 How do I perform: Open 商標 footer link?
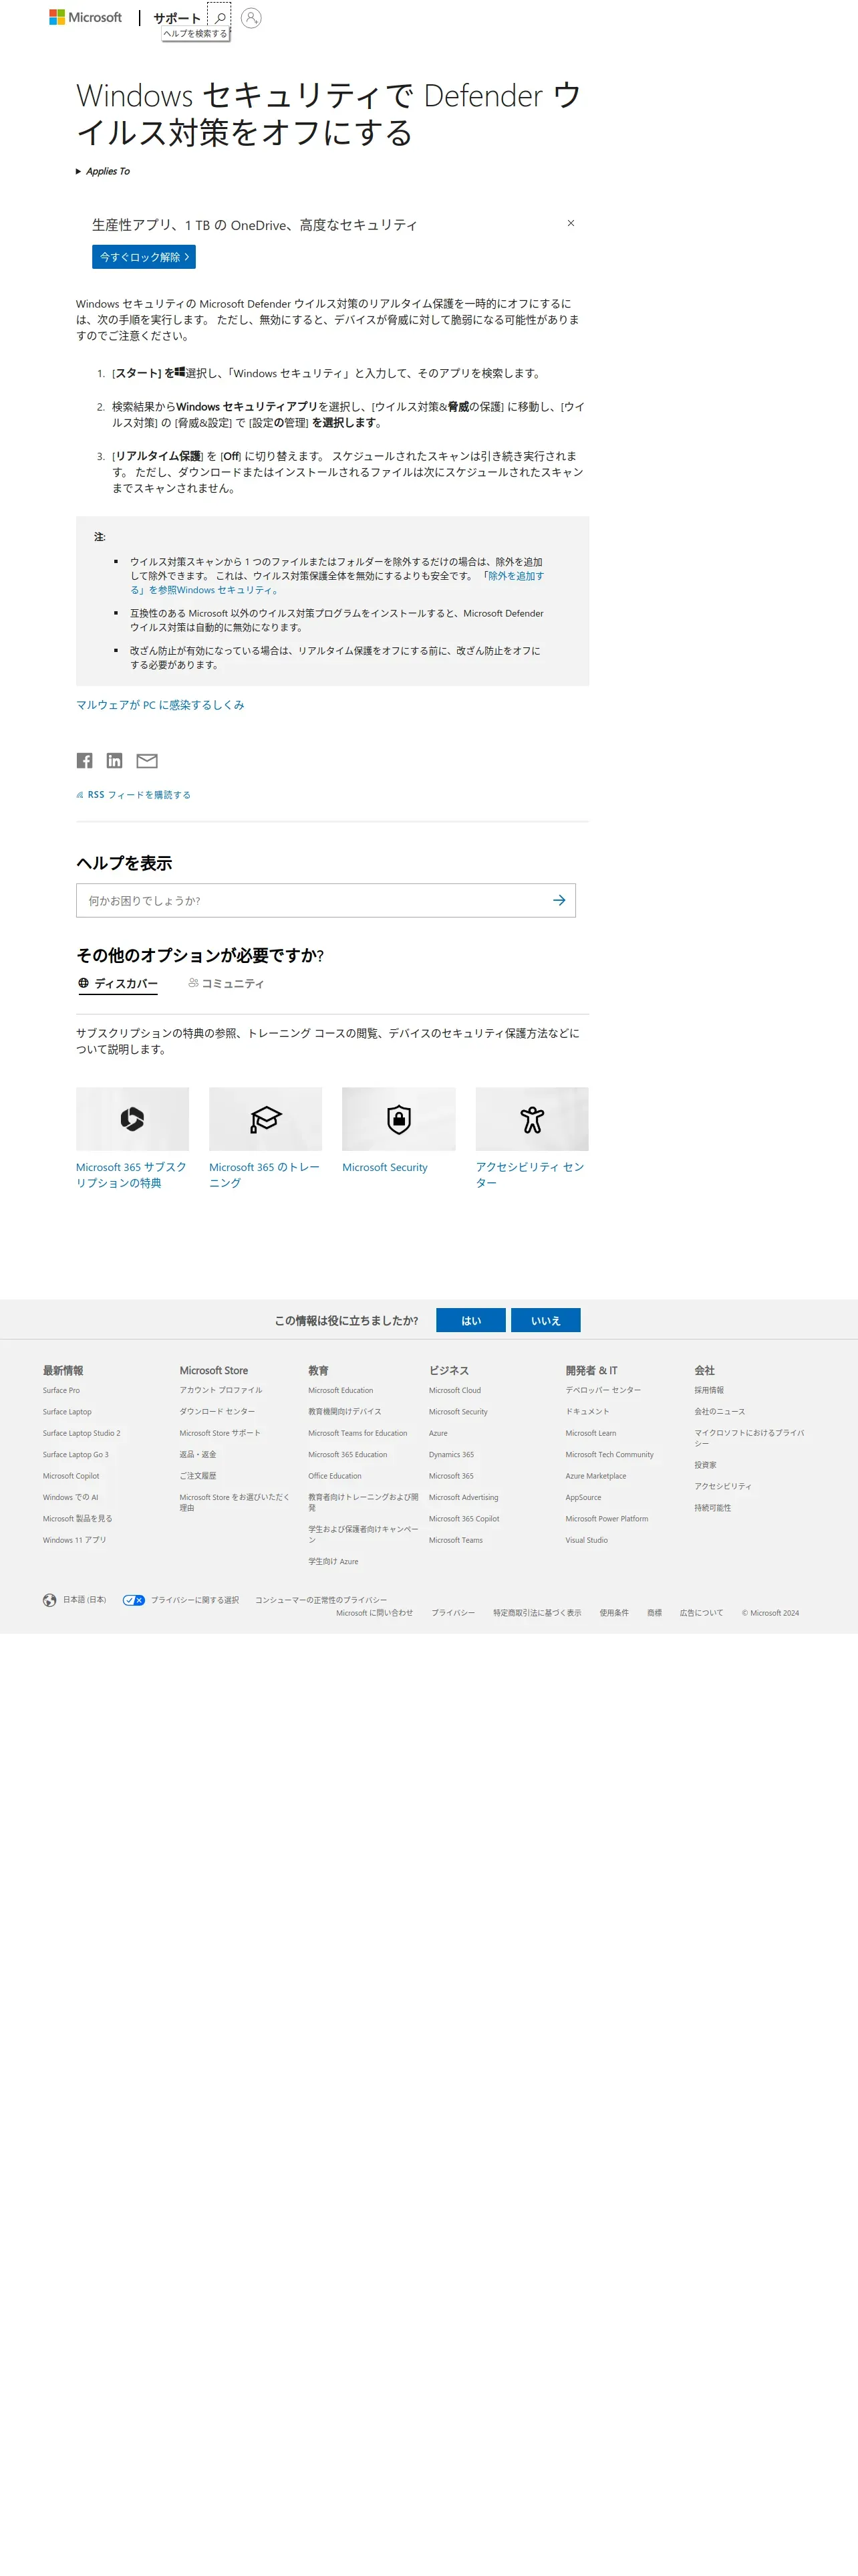click(x=654, y=1613)
